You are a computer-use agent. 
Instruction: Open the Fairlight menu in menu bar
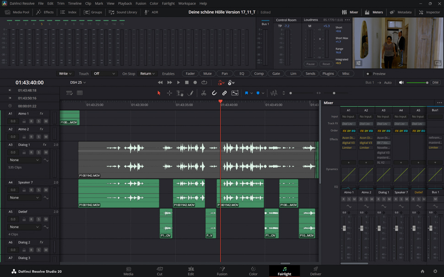(x=168, y=3)
